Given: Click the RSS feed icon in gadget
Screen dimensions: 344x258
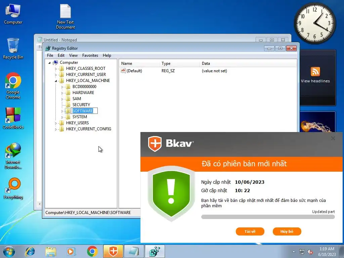Looking at the screenshot, I should click(315, 72).
